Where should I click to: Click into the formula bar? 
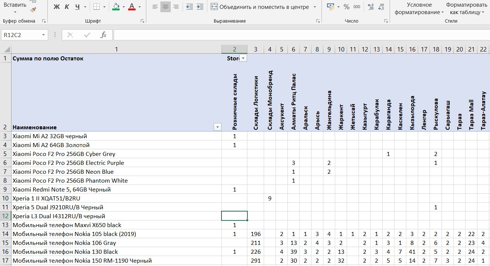point(301,35)
